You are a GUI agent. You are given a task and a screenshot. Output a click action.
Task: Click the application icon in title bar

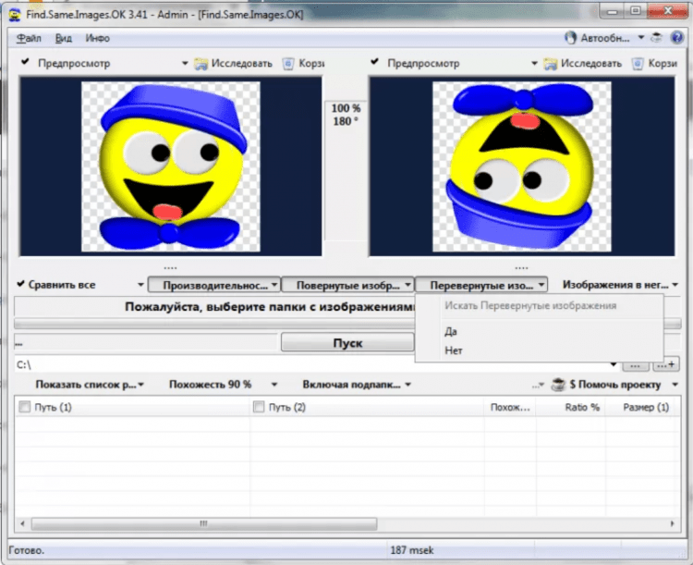click(15, 15)
